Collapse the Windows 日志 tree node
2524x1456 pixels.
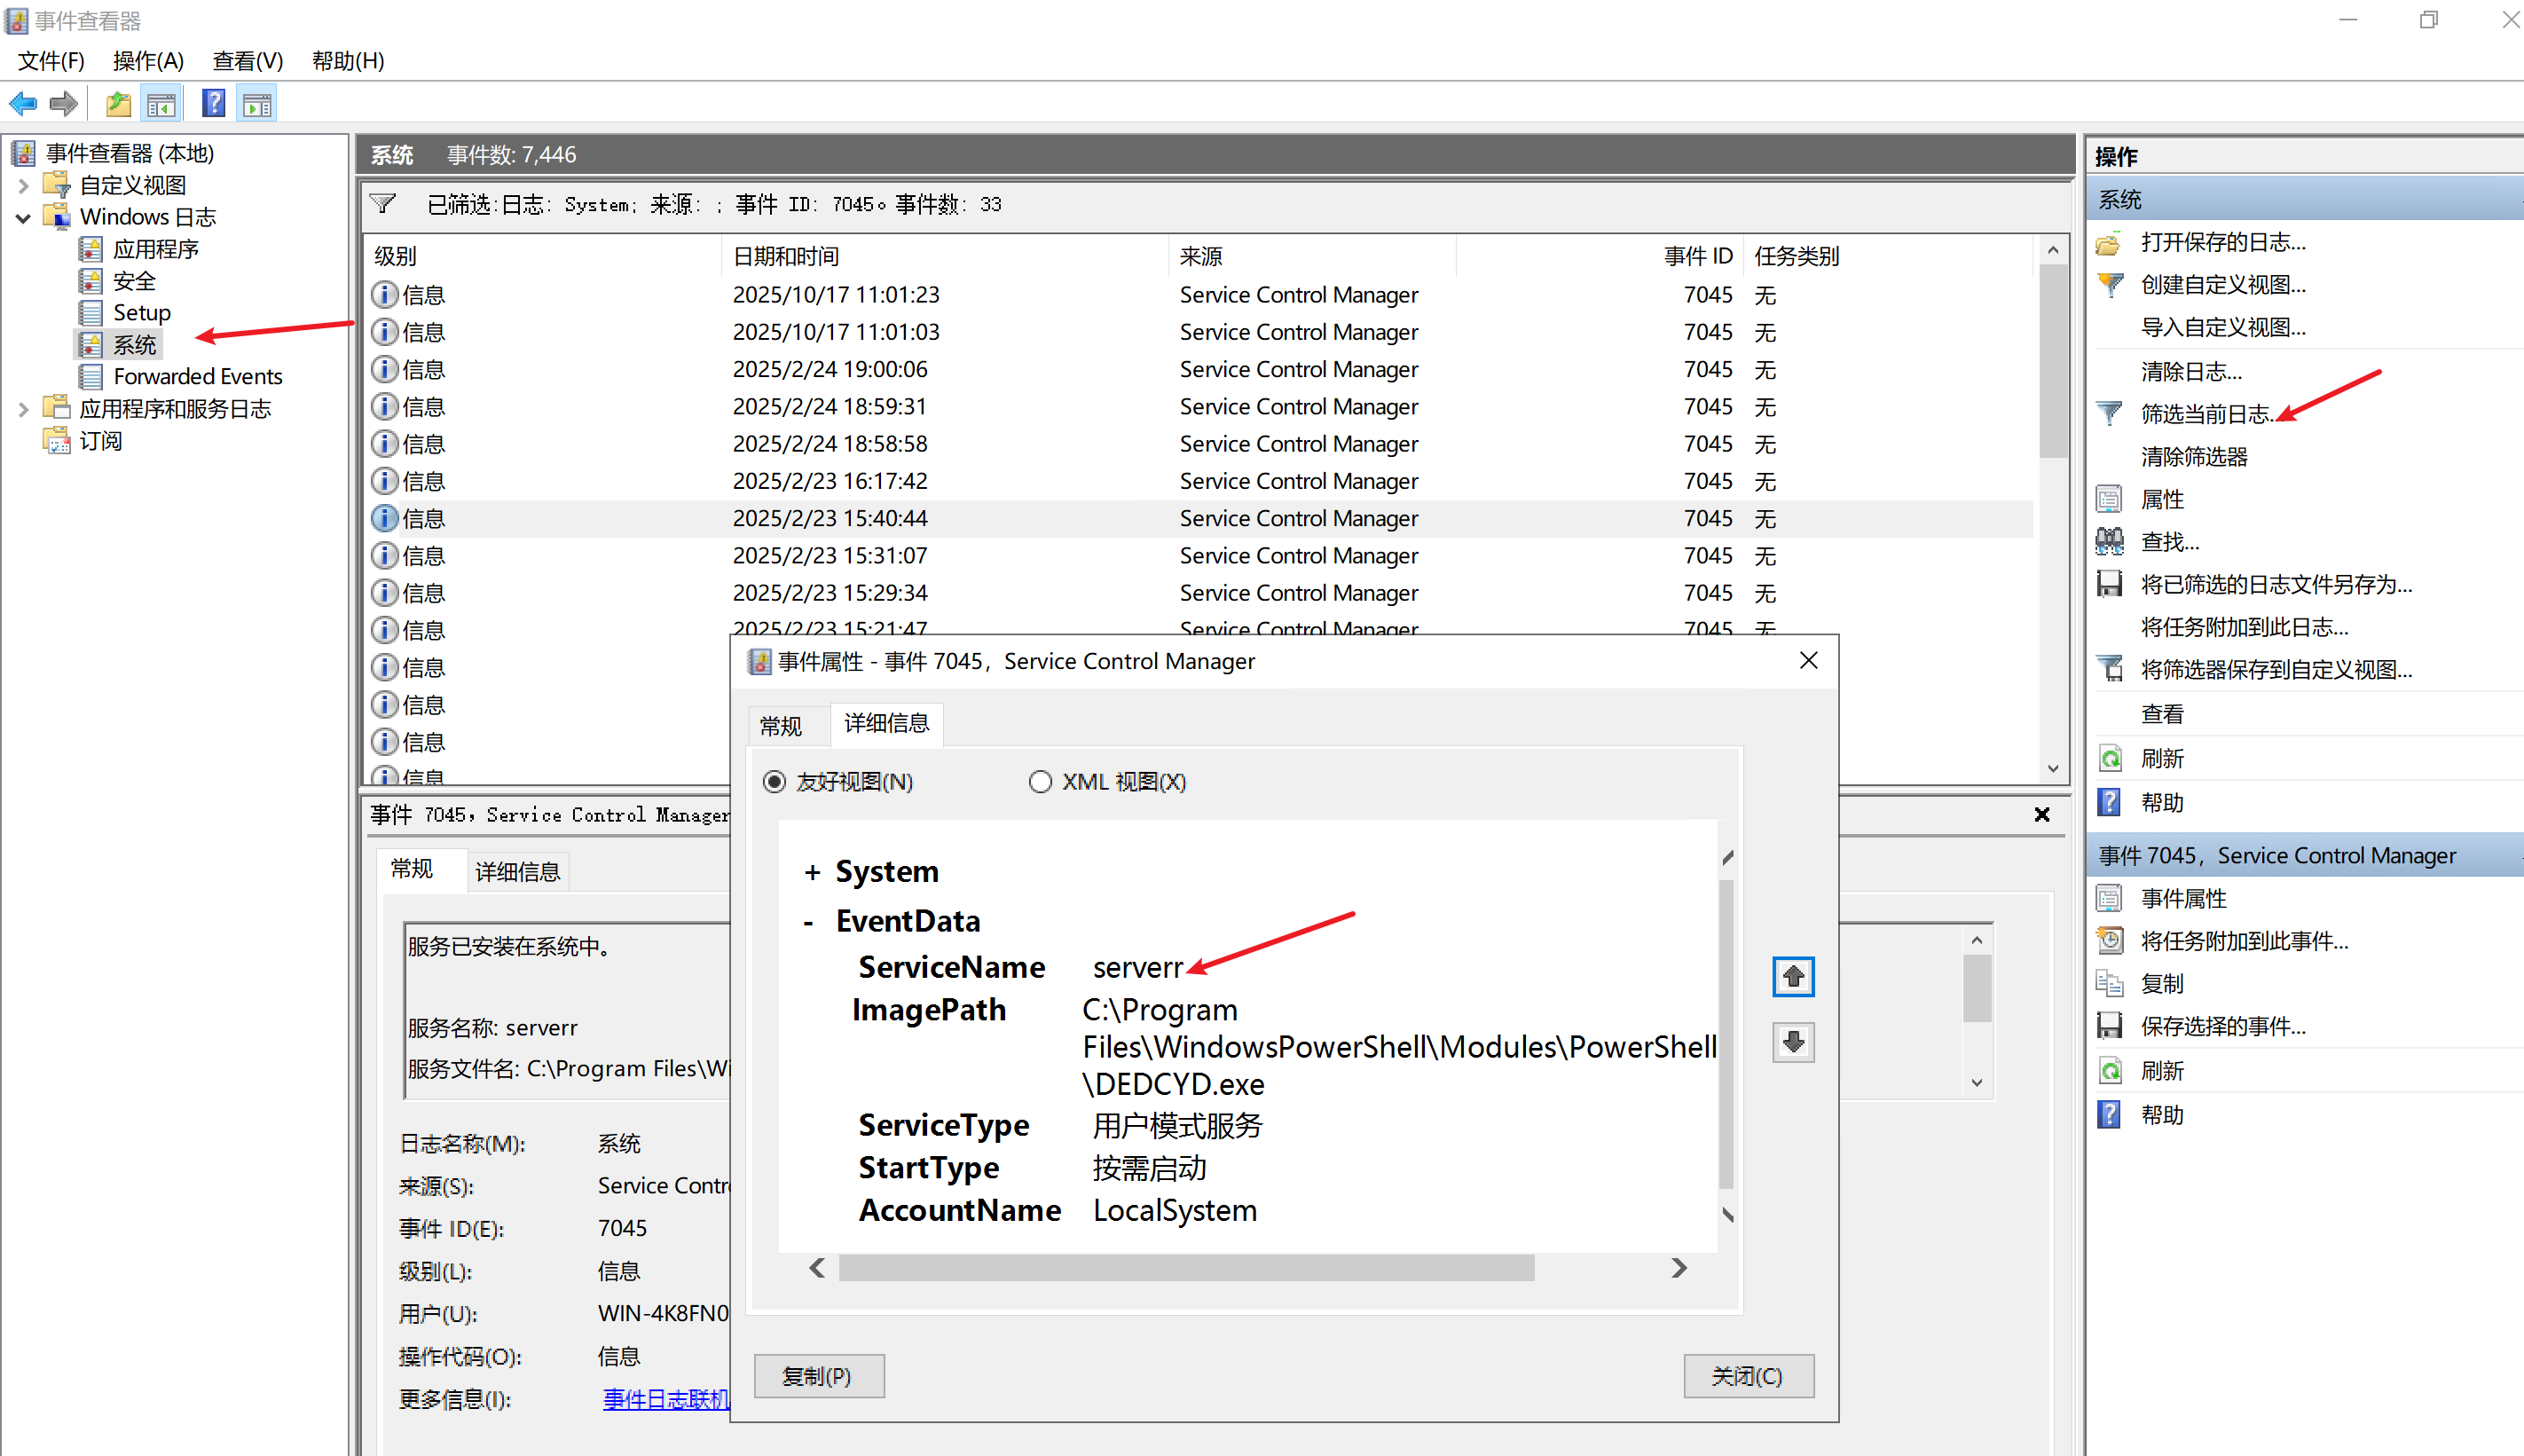(x=23, y=218)
